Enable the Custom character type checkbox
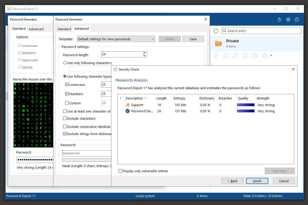 click(67, 103)
